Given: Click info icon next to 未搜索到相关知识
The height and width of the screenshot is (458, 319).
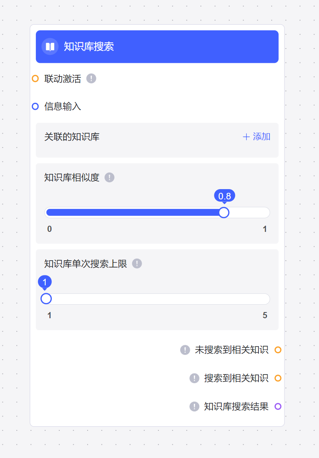Looking at the screenshot, I should pos(185,350).
